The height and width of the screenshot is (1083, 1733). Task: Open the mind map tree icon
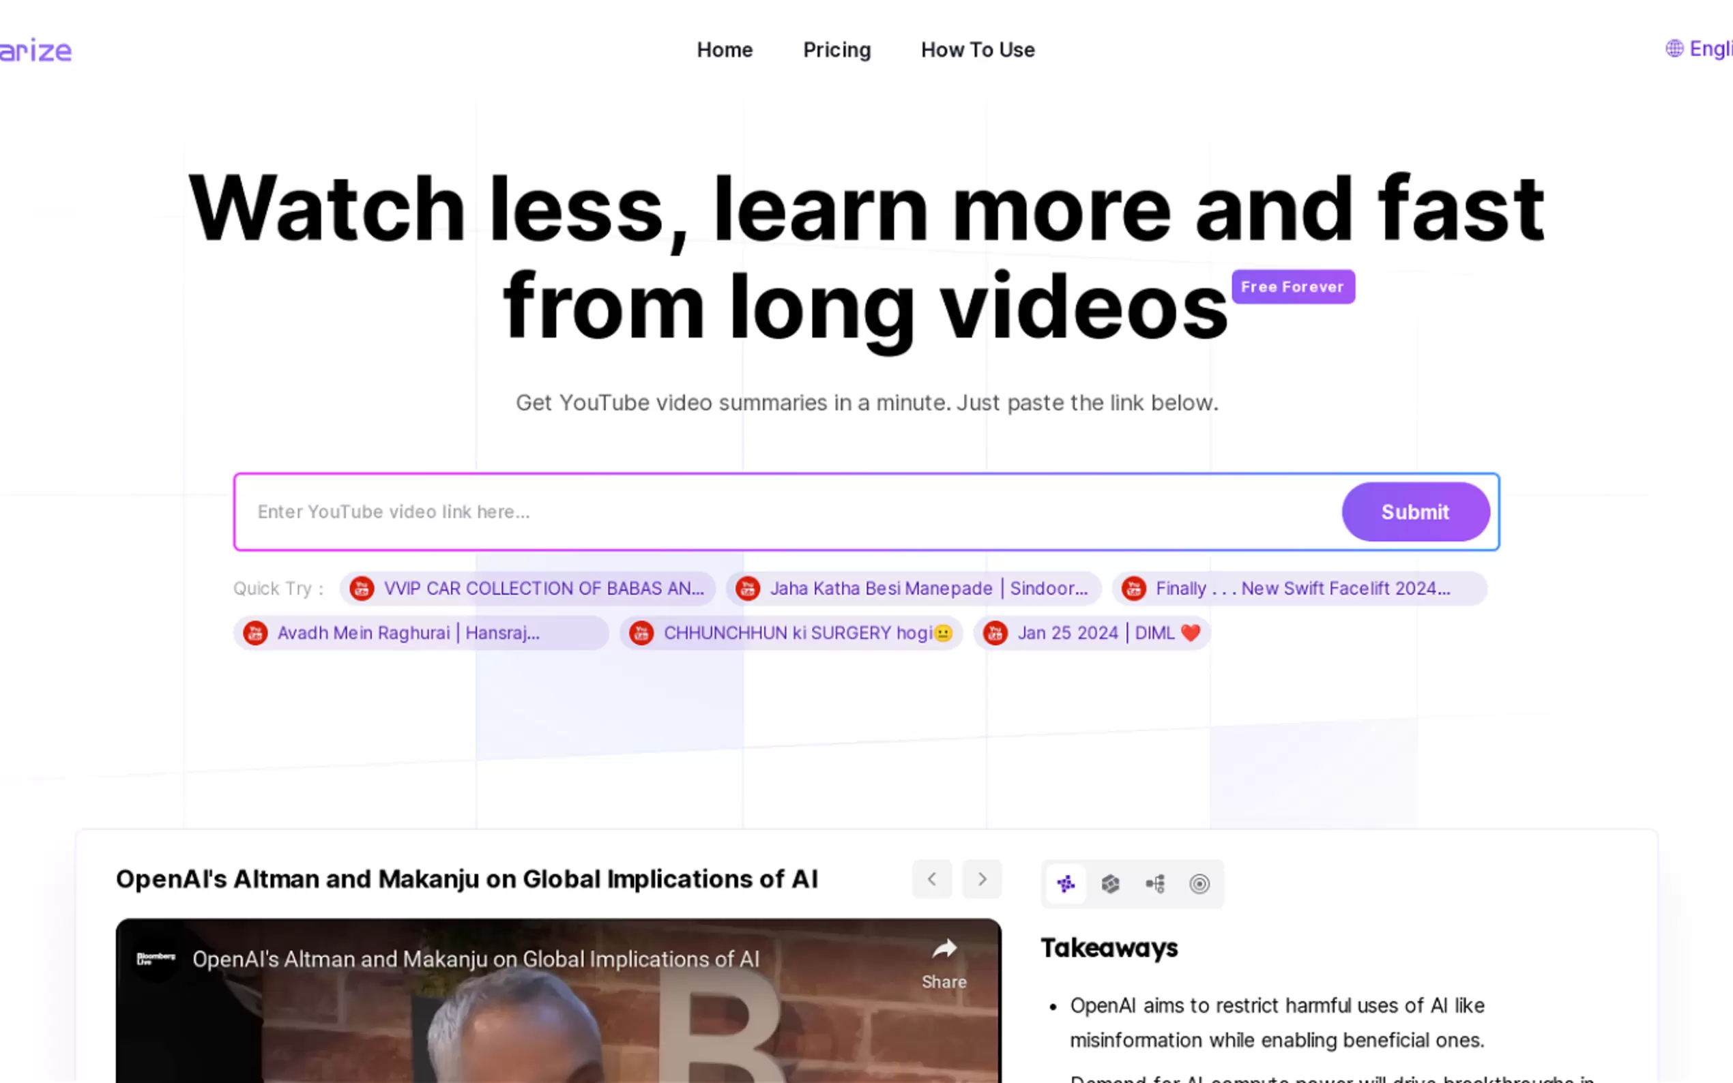tap(1155, 883)
